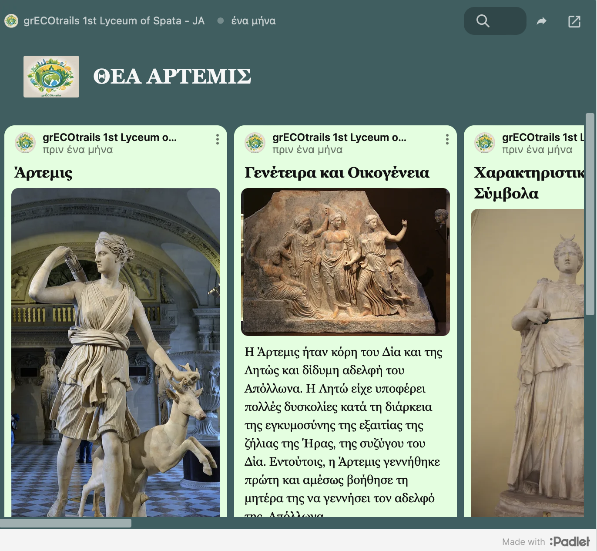Click author avatar on Χαρακτηριστικά post
This screenshot has height=551, width=597.
pos(485,143)
